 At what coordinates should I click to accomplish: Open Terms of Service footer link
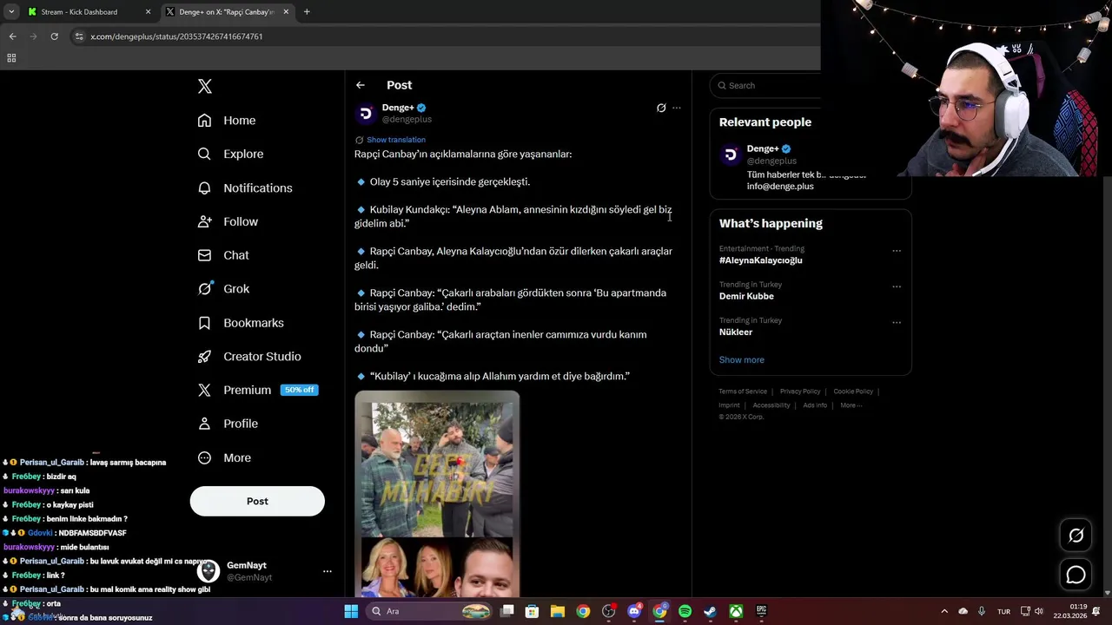pos(743,391)
